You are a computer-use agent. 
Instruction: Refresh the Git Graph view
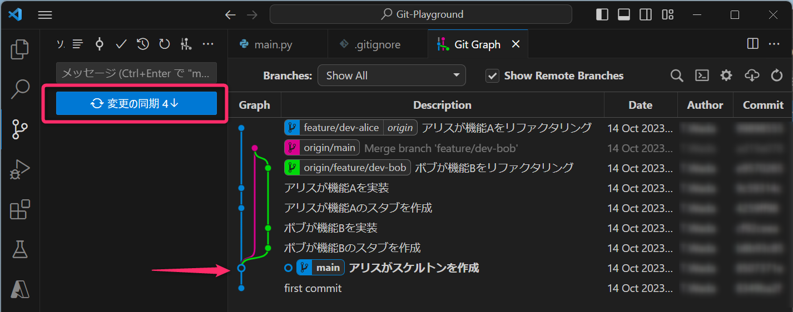click(777, 76)
